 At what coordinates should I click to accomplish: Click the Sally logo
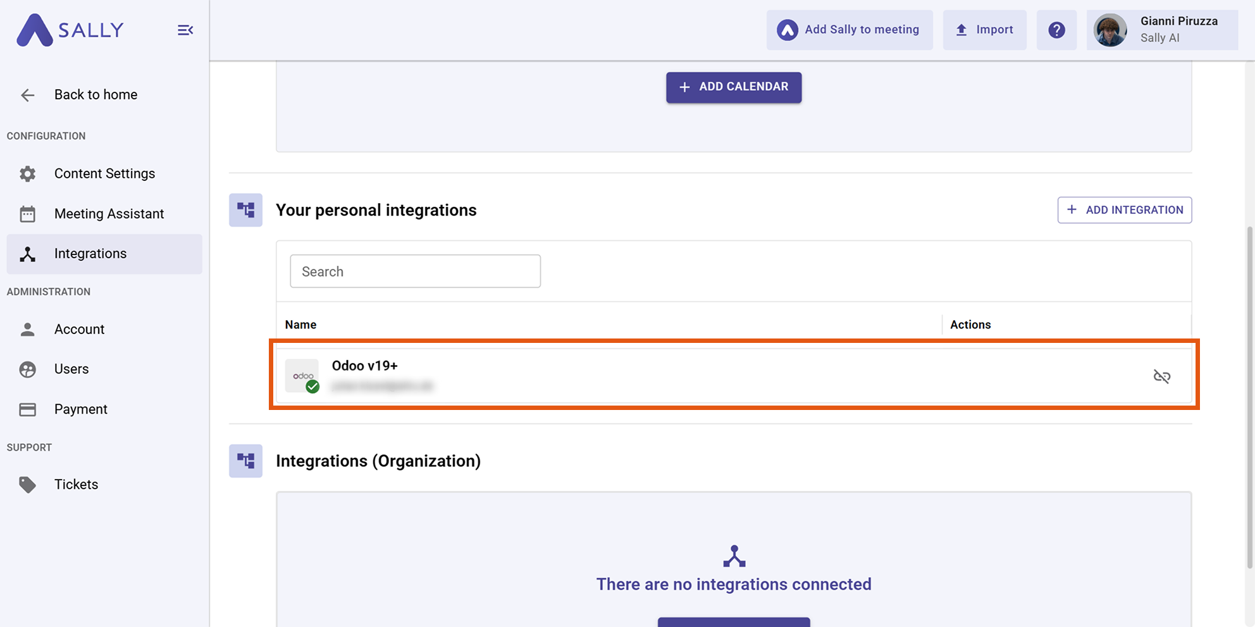pyautogui.click(x=70, y=30)
